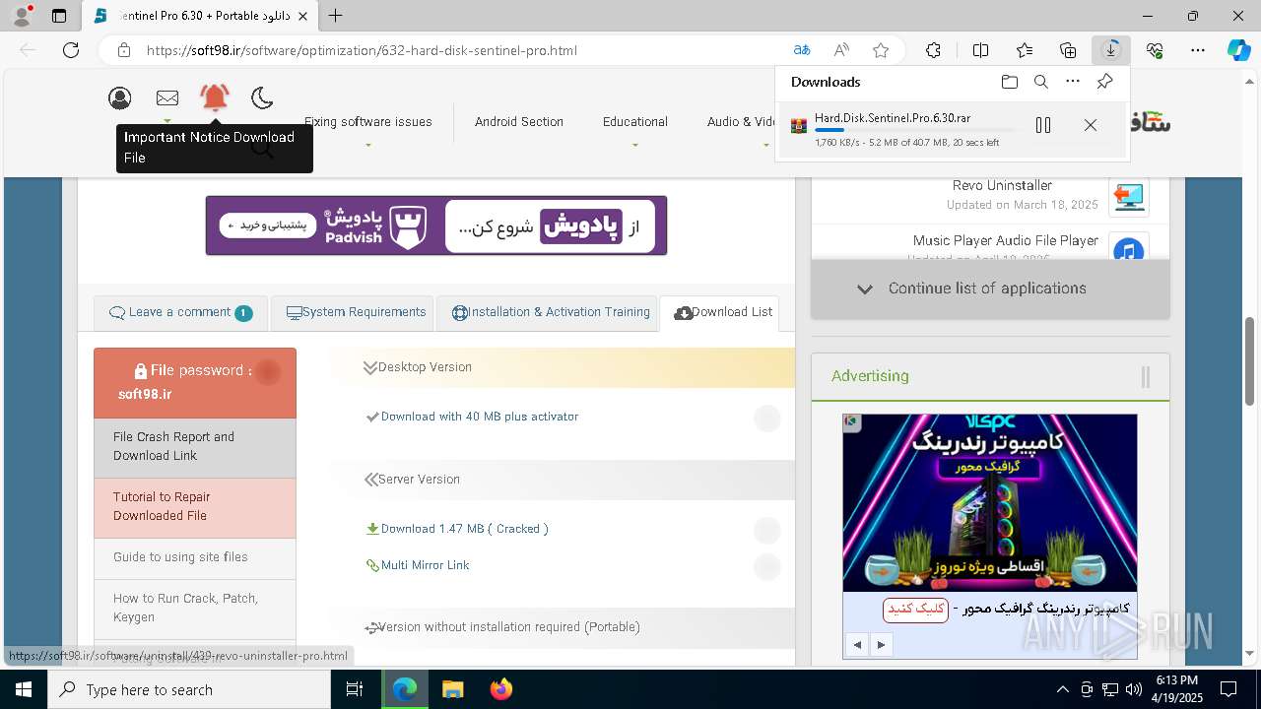The image size is (1261, 709).
Task: Open the tab actions menu icon
Action: point(59,16)
